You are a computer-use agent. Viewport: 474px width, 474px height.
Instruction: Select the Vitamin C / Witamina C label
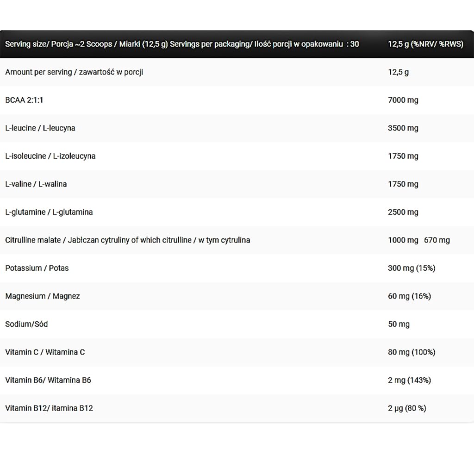(x=45, y=352)
